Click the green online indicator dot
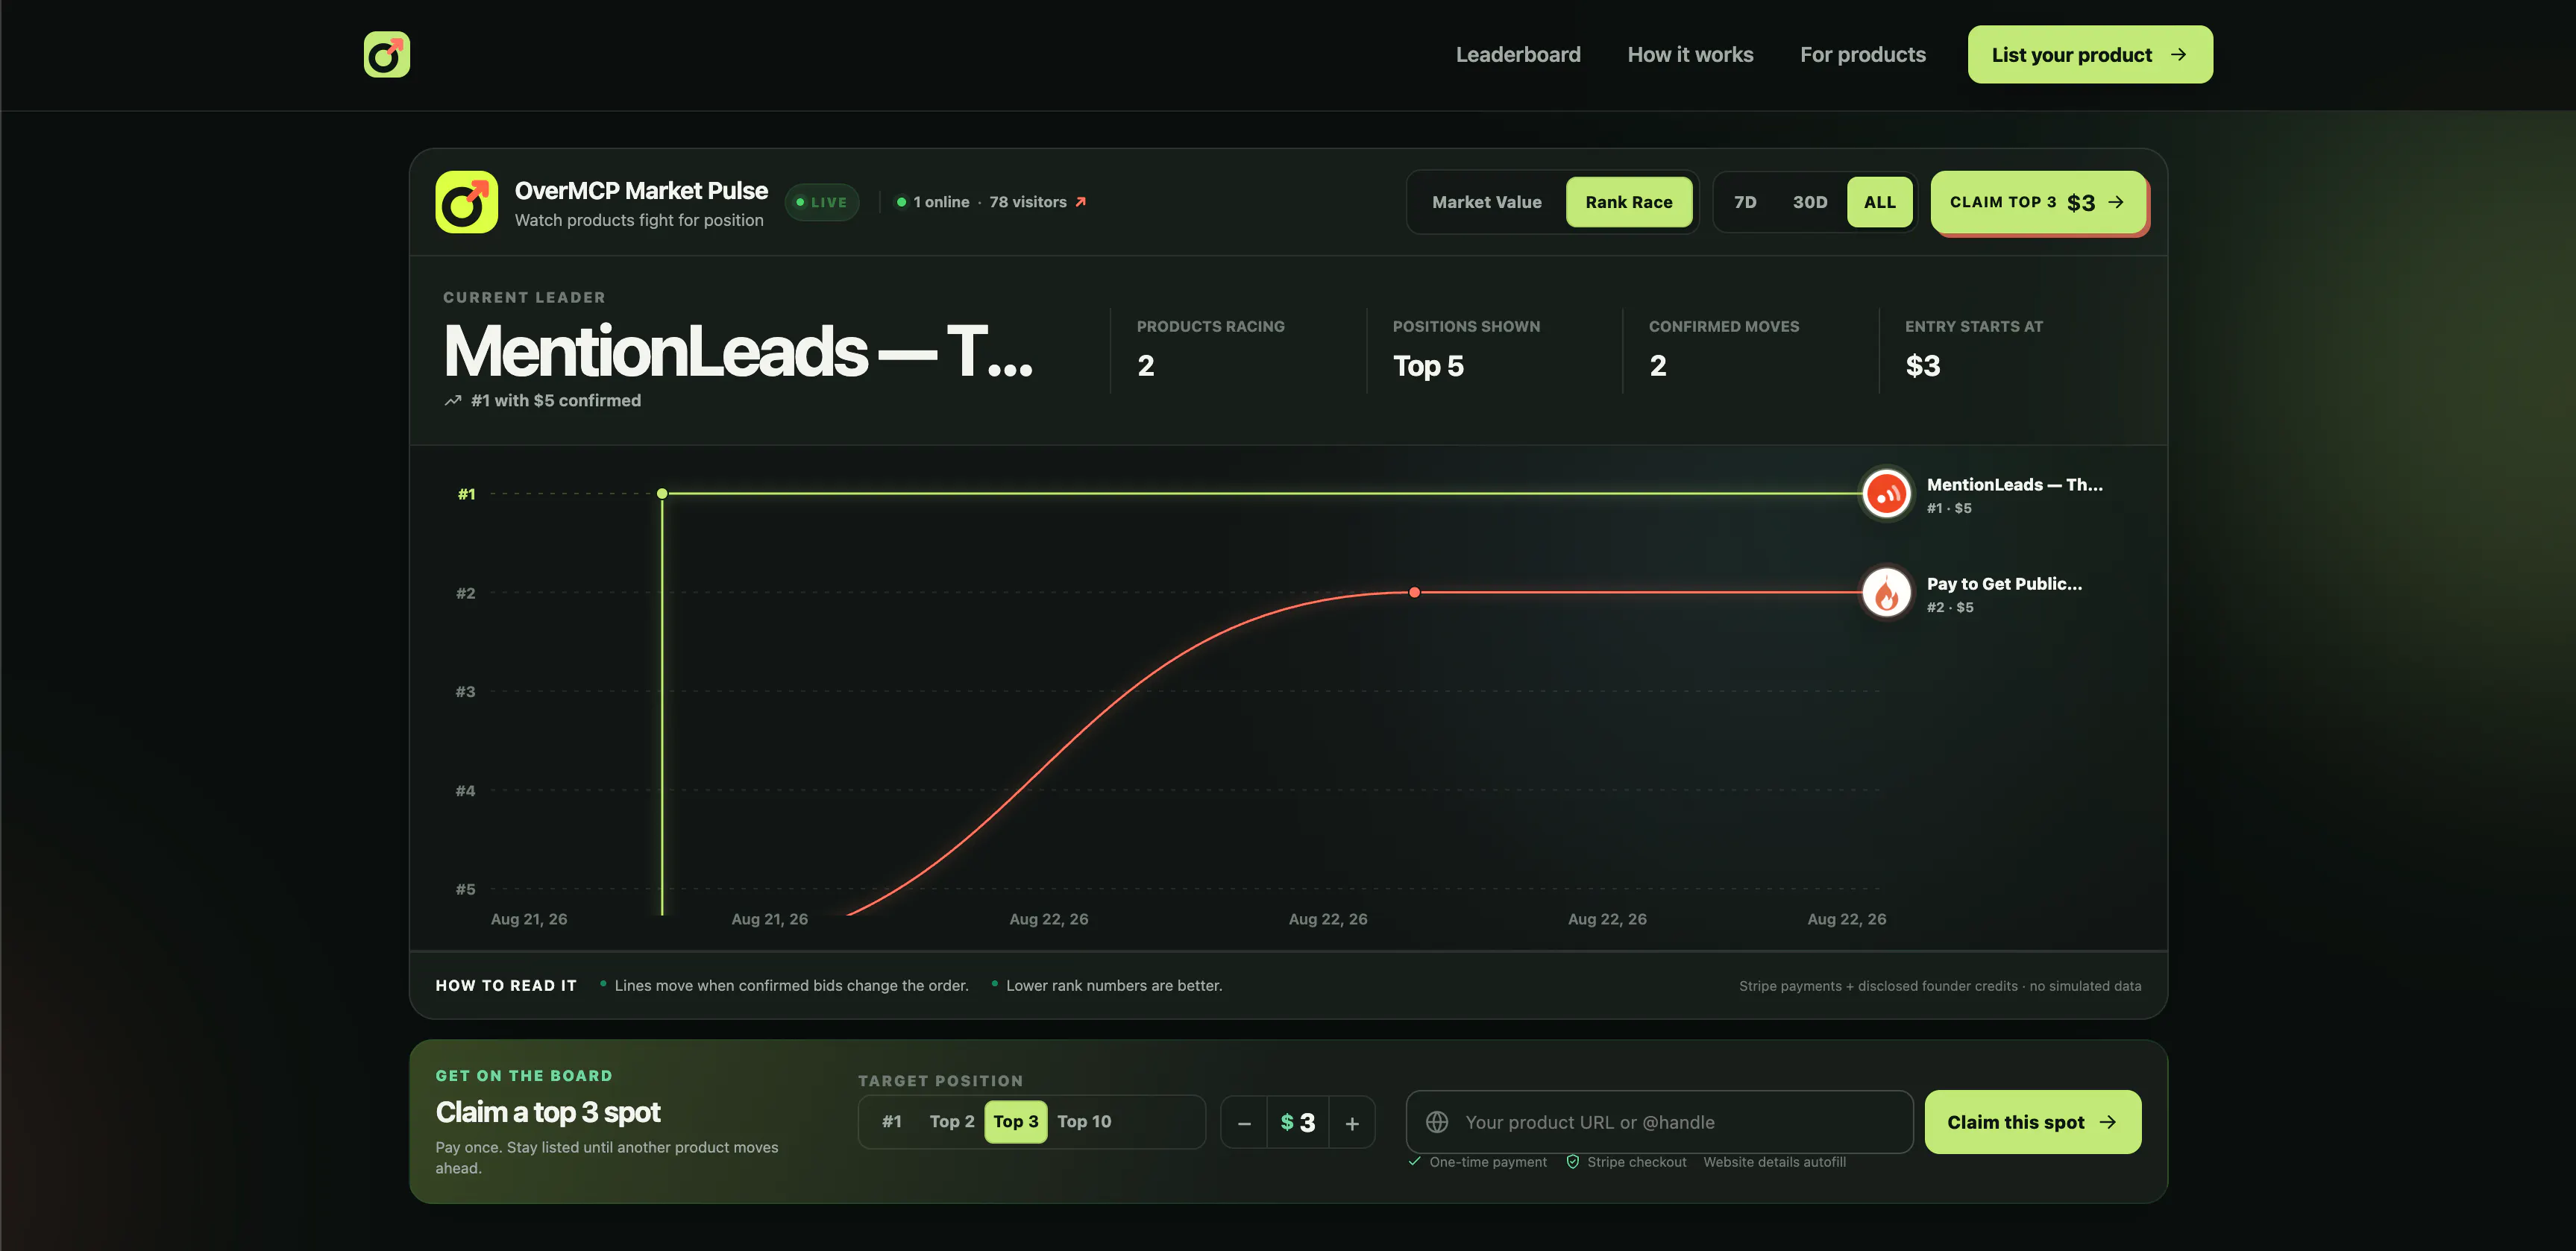 click(x=901, y=202)
